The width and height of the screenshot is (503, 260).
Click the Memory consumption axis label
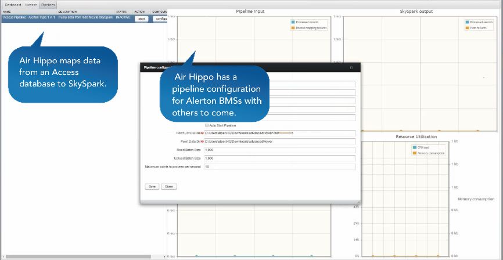click(x=476, y=199)
